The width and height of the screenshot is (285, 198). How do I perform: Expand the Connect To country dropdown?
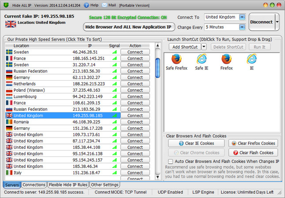(x=242, y=17)
